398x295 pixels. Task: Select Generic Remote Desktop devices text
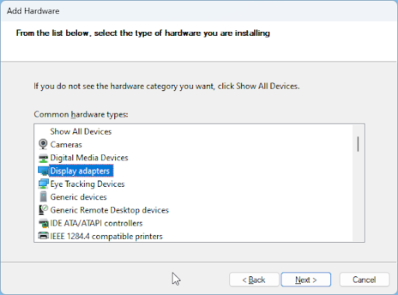click(110, 210)
